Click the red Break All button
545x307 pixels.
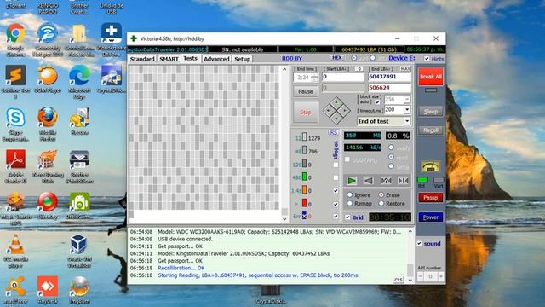[431, 77]
